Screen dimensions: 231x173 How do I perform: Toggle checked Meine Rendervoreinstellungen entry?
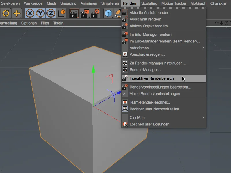[x=164, y=94]
